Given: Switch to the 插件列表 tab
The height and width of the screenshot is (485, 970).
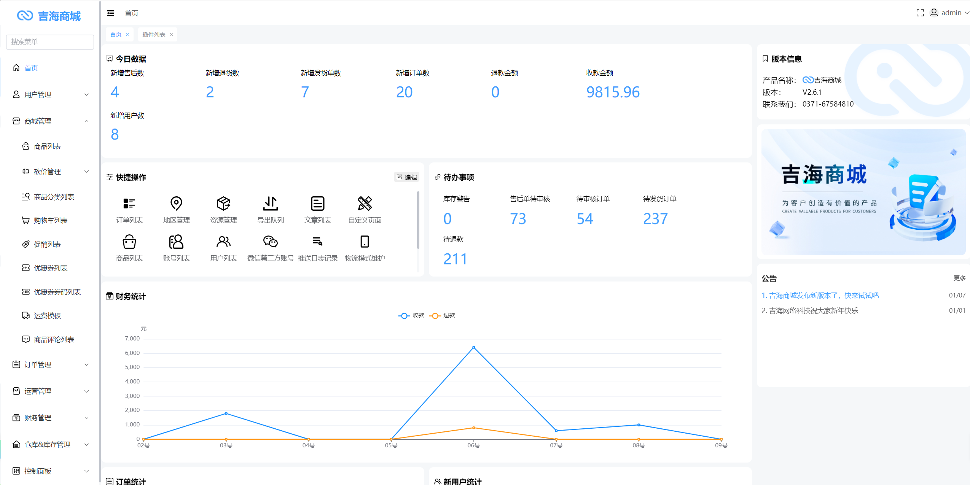Looking at the screenshot, I should pyautogui.click(x=154, y=35).
